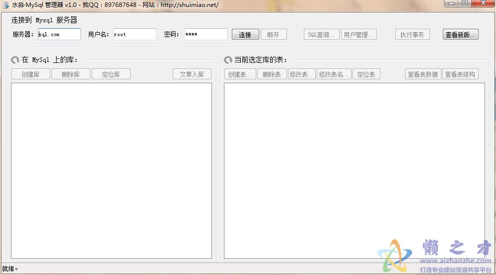
Task: Focus the 服务器 server address field
Action: click(59, 34)
